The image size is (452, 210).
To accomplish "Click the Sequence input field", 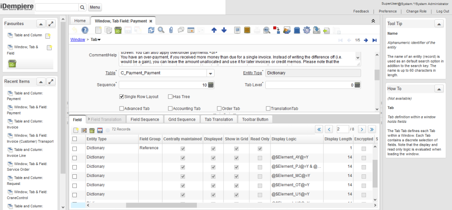I will [162, 85].
